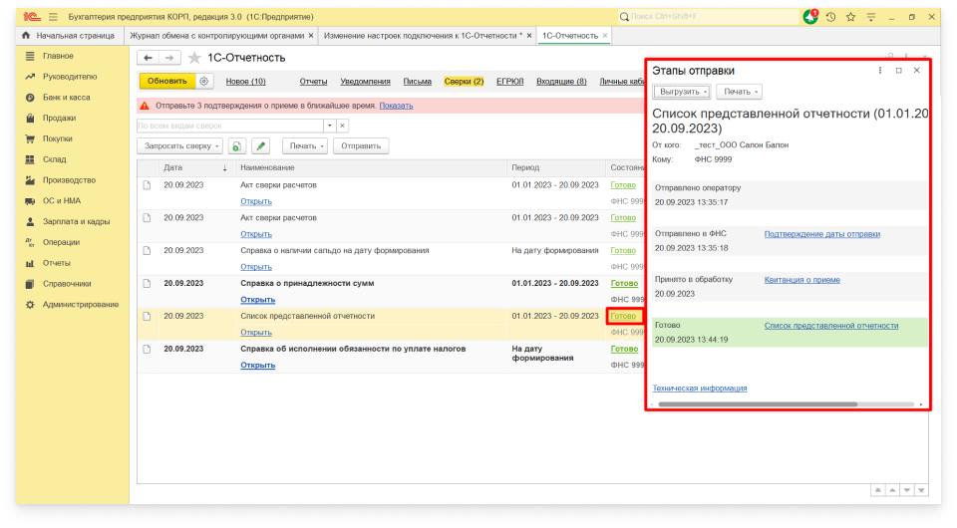The image size is (957, 528).
Task: Open favorites star icon in title bar
Action: pos(850,17)
